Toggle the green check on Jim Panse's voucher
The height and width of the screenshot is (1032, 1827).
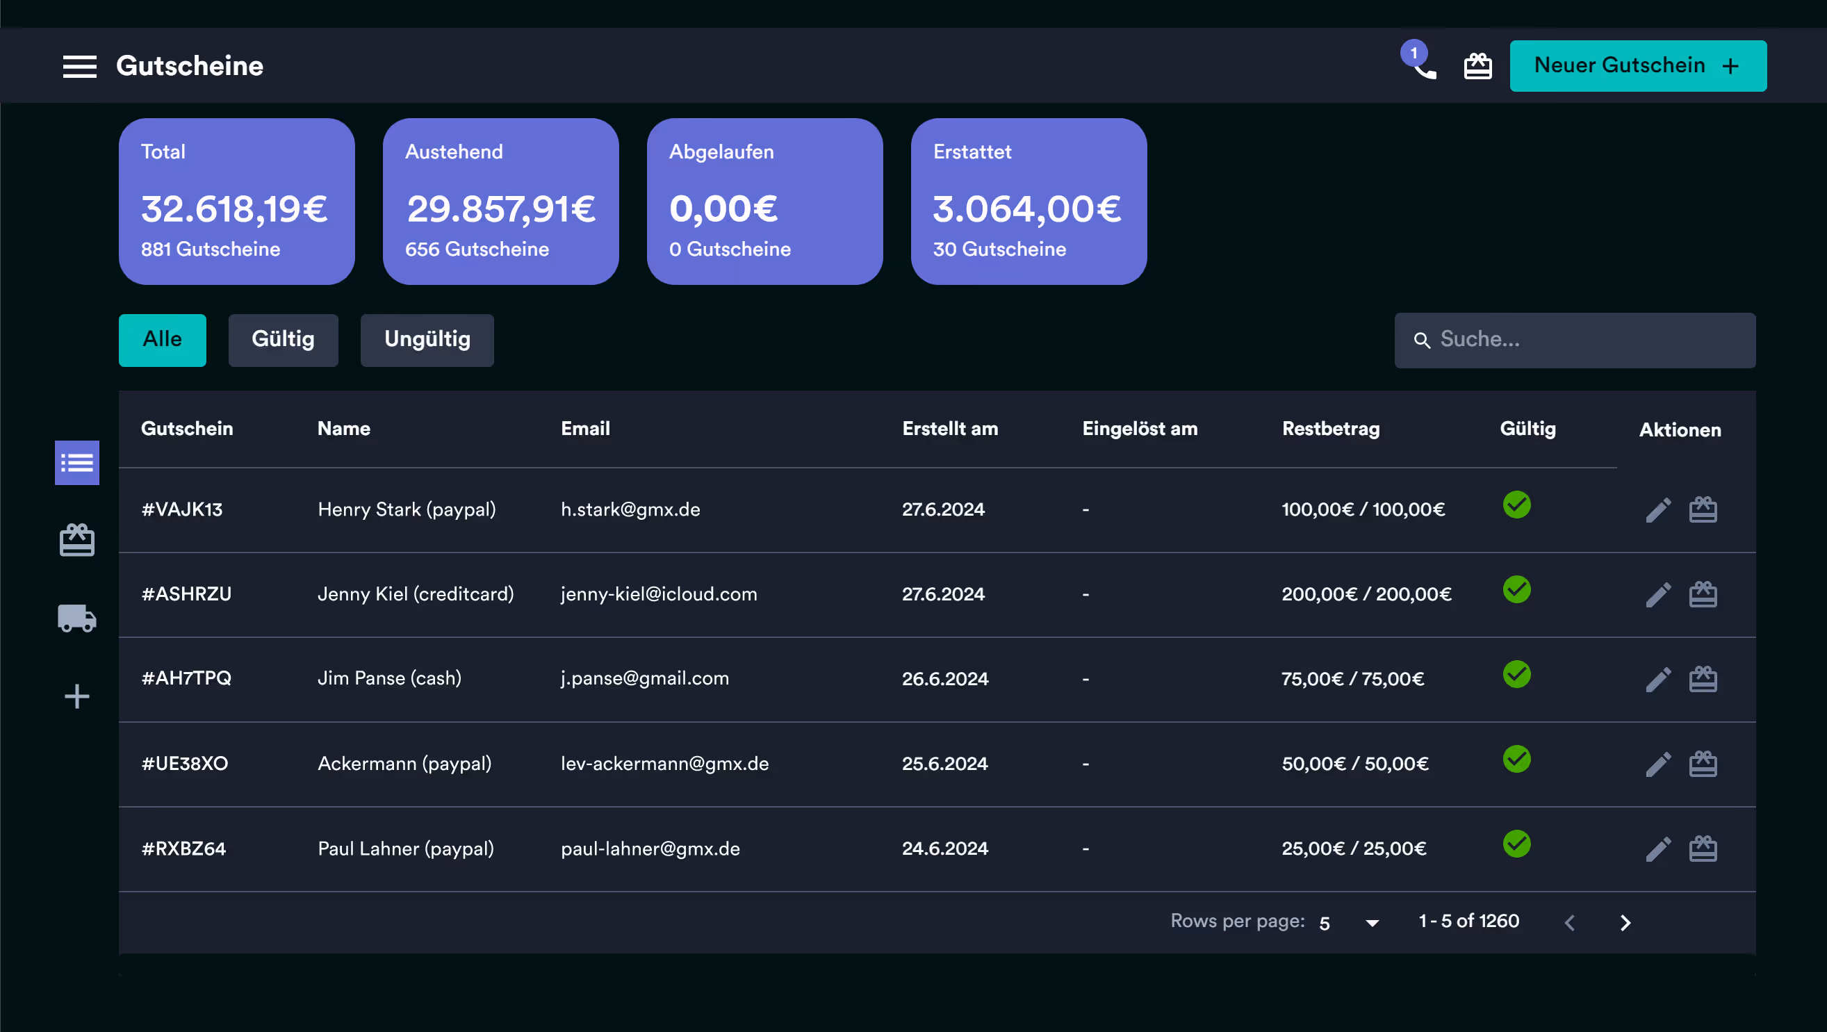(1516, 675)
